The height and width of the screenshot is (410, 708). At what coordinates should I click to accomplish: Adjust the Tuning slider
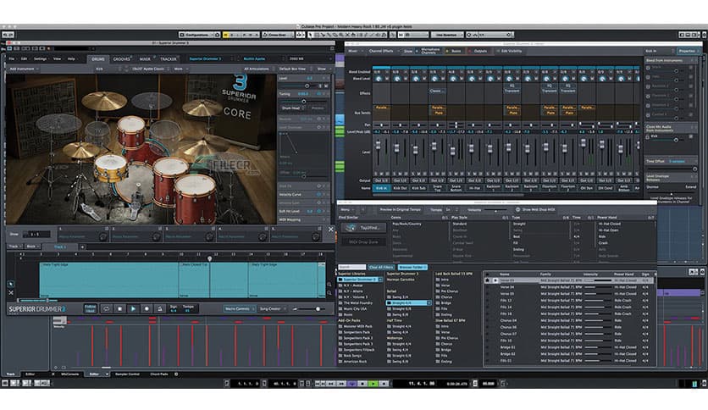[x=303, y=102]
